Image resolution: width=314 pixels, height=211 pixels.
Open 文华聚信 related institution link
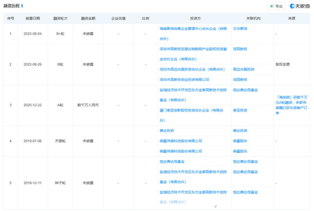click(x=240, y=29)
